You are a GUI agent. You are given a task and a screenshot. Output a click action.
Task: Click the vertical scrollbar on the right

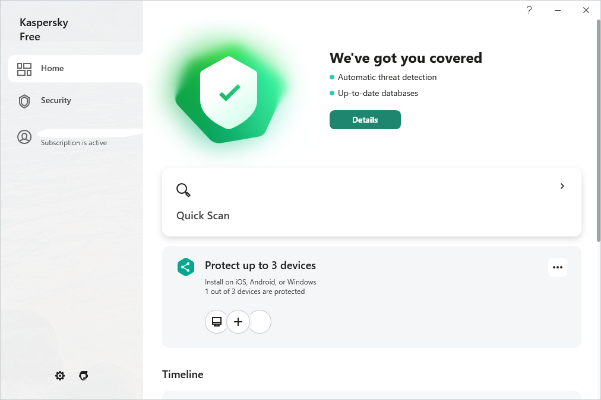[597, 130]
